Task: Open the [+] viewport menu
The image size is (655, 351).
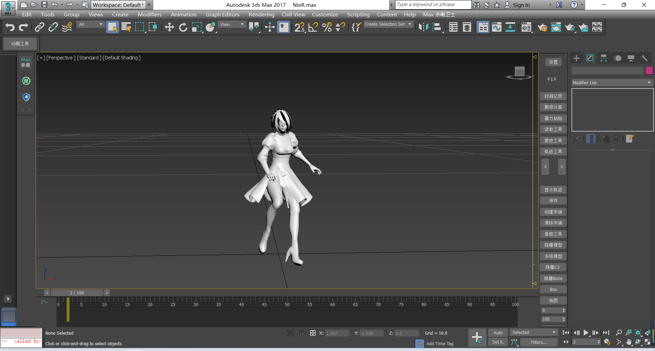Action: point(41,58)
